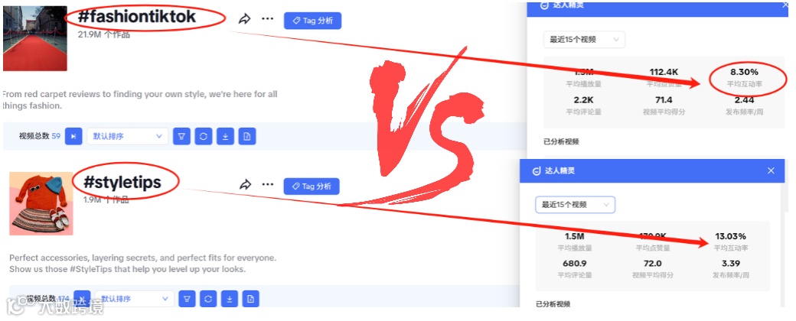Viewport: 796px width, 321px height.
Task: Close the lower 达人精灵 panel
Action: click(772, 171)
